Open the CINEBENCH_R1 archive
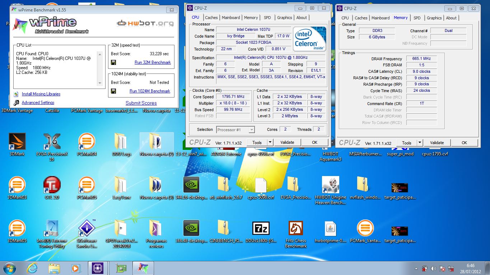Screen dimensions: 490x275 [x=226, y=231]
